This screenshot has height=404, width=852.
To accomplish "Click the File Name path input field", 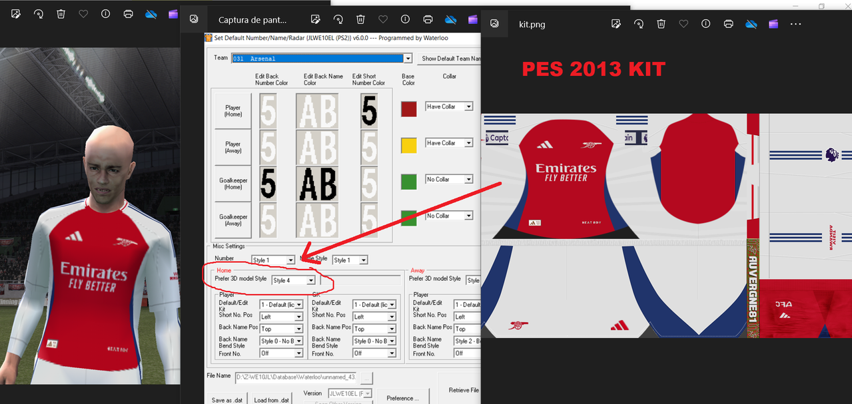I will coord(296,378).
